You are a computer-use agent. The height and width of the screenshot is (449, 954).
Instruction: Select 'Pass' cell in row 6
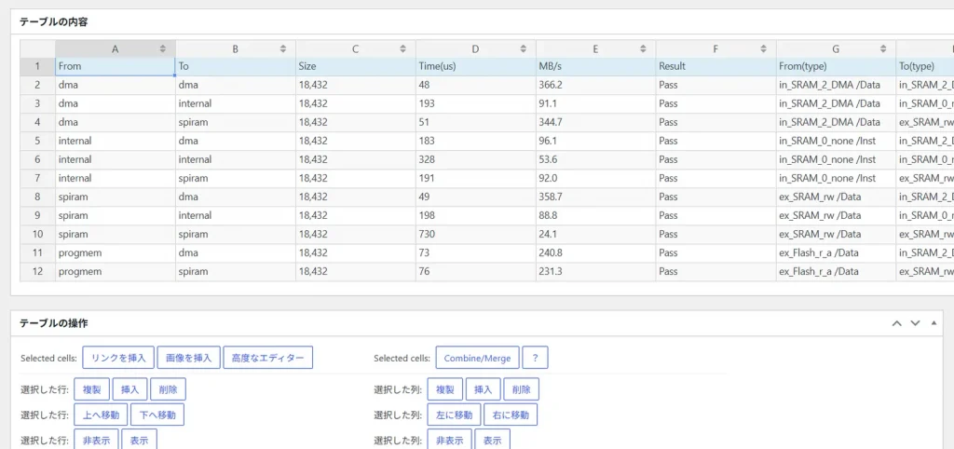click(x=716, y=160)
